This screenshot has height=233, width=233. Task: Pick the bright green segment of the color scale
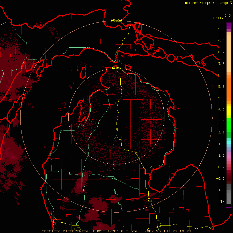(x=229, y=125)
